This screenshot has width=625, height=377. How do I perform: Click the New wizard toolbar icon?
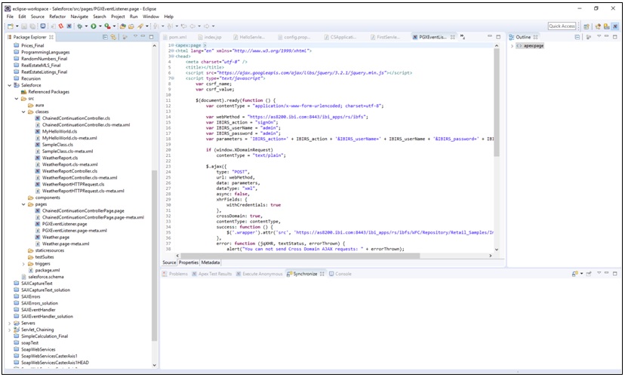click(11, 26)
